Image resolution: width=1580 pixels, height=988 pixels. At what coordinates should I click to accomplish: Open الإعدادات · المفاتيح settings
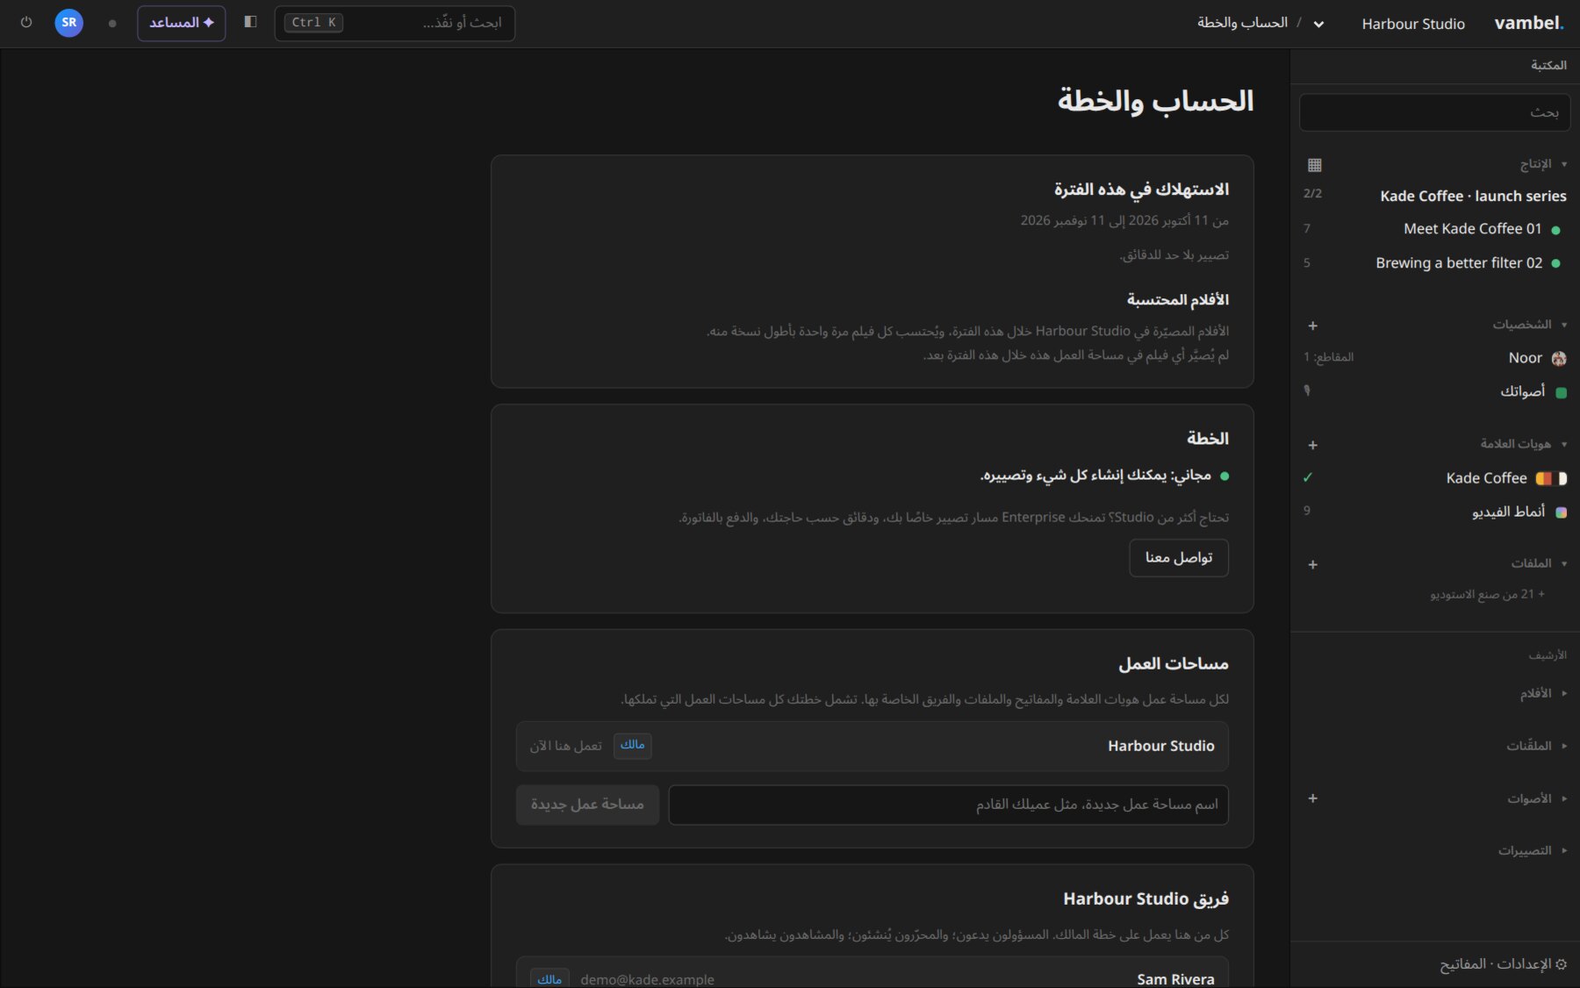pos(1504,964)
